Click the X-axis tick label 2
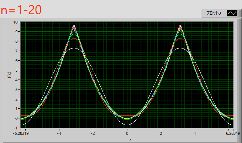The image size is (242, 143). click(x=161, y=133)
